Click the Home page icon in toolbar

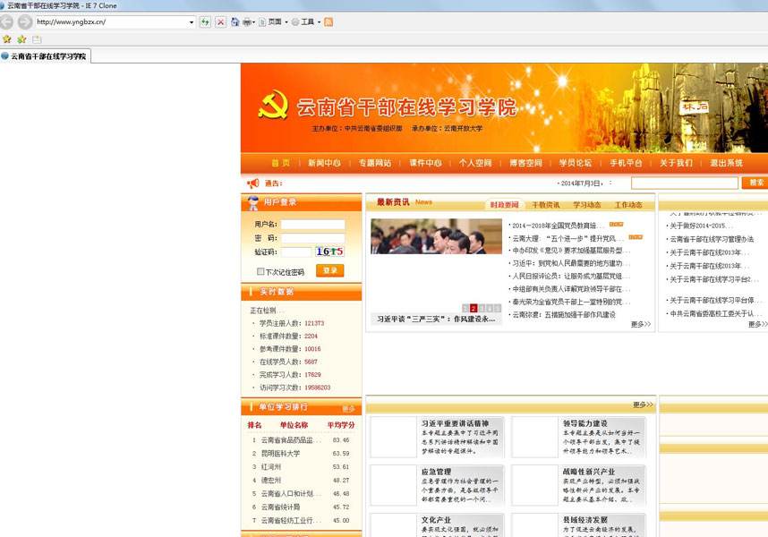click(x=235, y=22)
